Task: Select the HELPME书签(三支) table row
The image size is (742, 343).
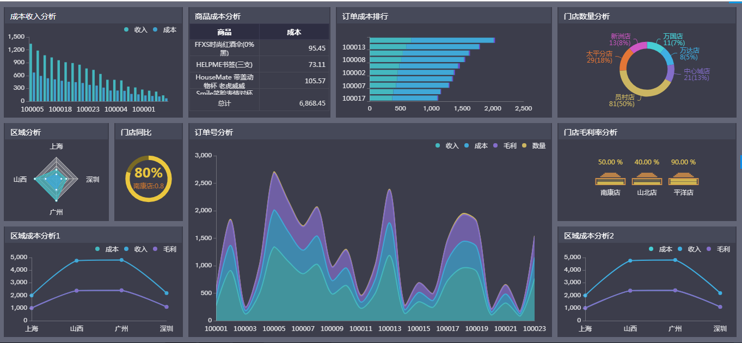Action: pos(224,64)
